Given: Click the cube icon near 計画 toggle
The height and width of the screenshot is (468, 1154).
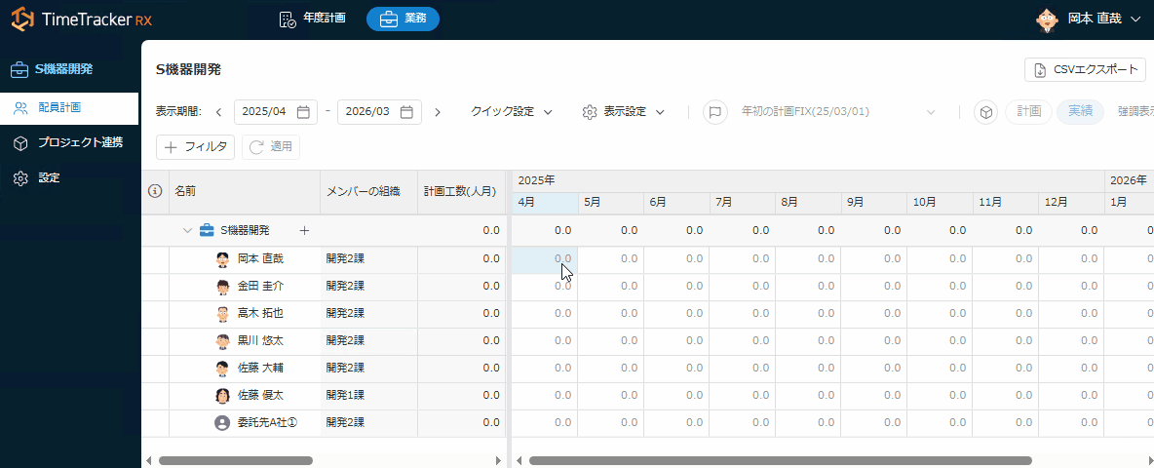Looking at the screenshot, I should (986, 112).
